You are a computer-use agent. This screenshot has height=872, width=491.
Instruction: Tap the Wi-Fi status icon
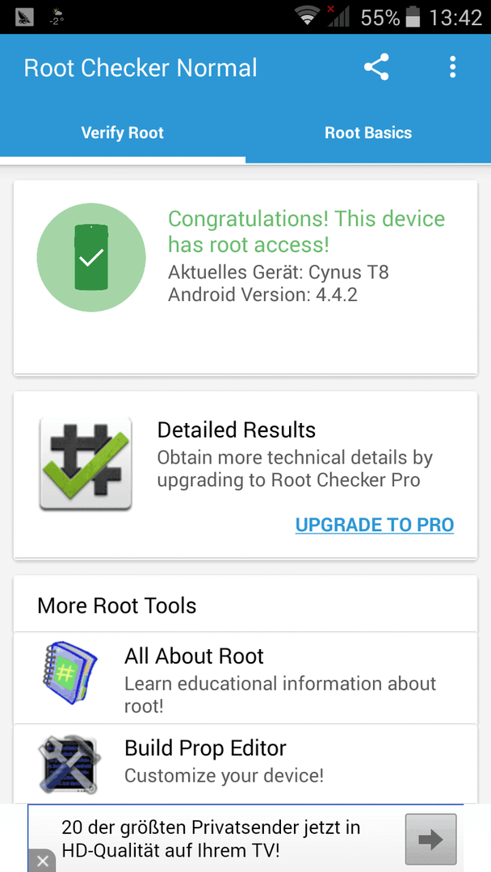[x=308, y=17]
